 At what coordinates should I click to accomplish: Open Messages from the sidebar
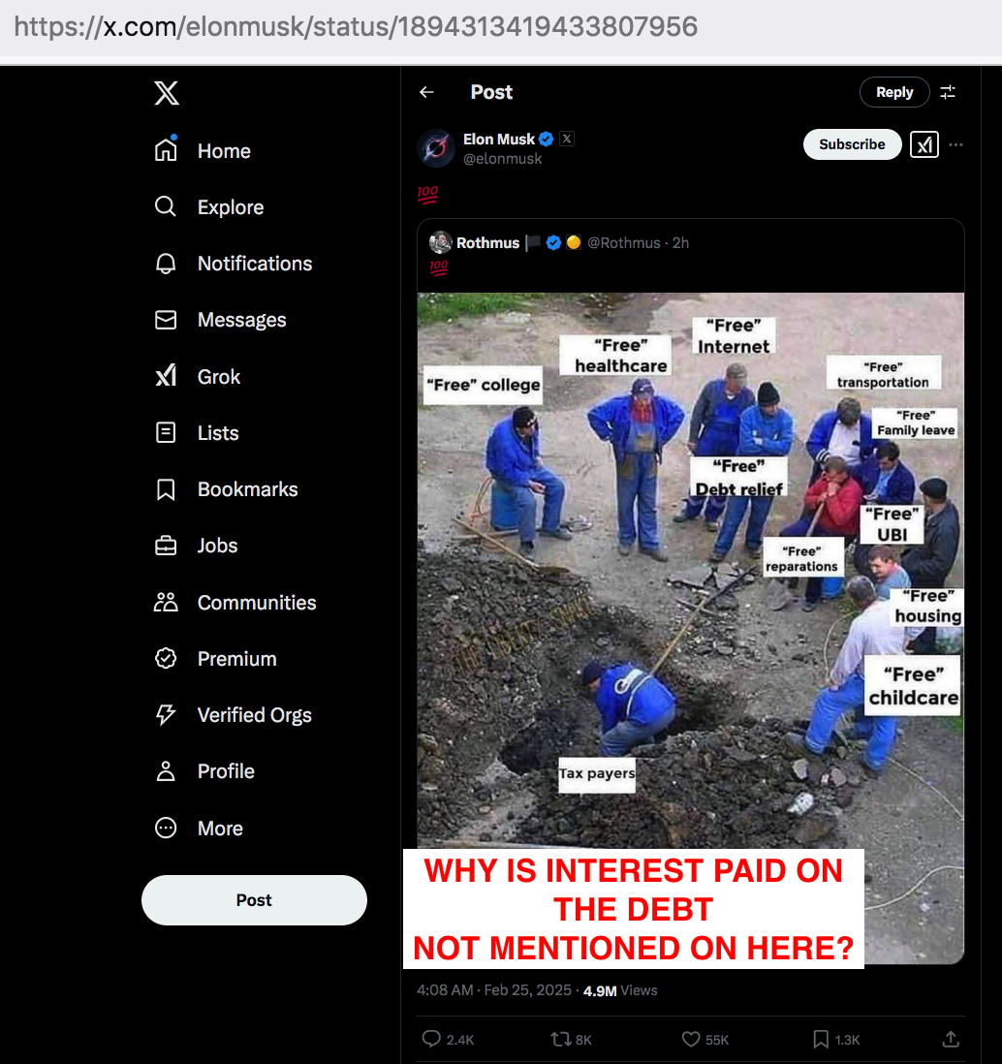[x=221, y=320]
